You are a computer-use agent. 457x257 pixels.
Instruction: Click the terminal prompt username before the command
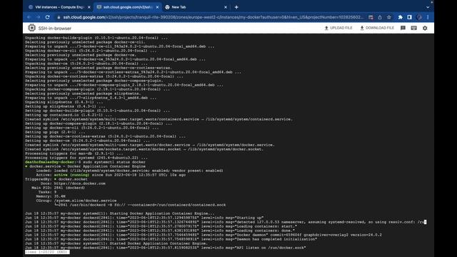(50, 162)
